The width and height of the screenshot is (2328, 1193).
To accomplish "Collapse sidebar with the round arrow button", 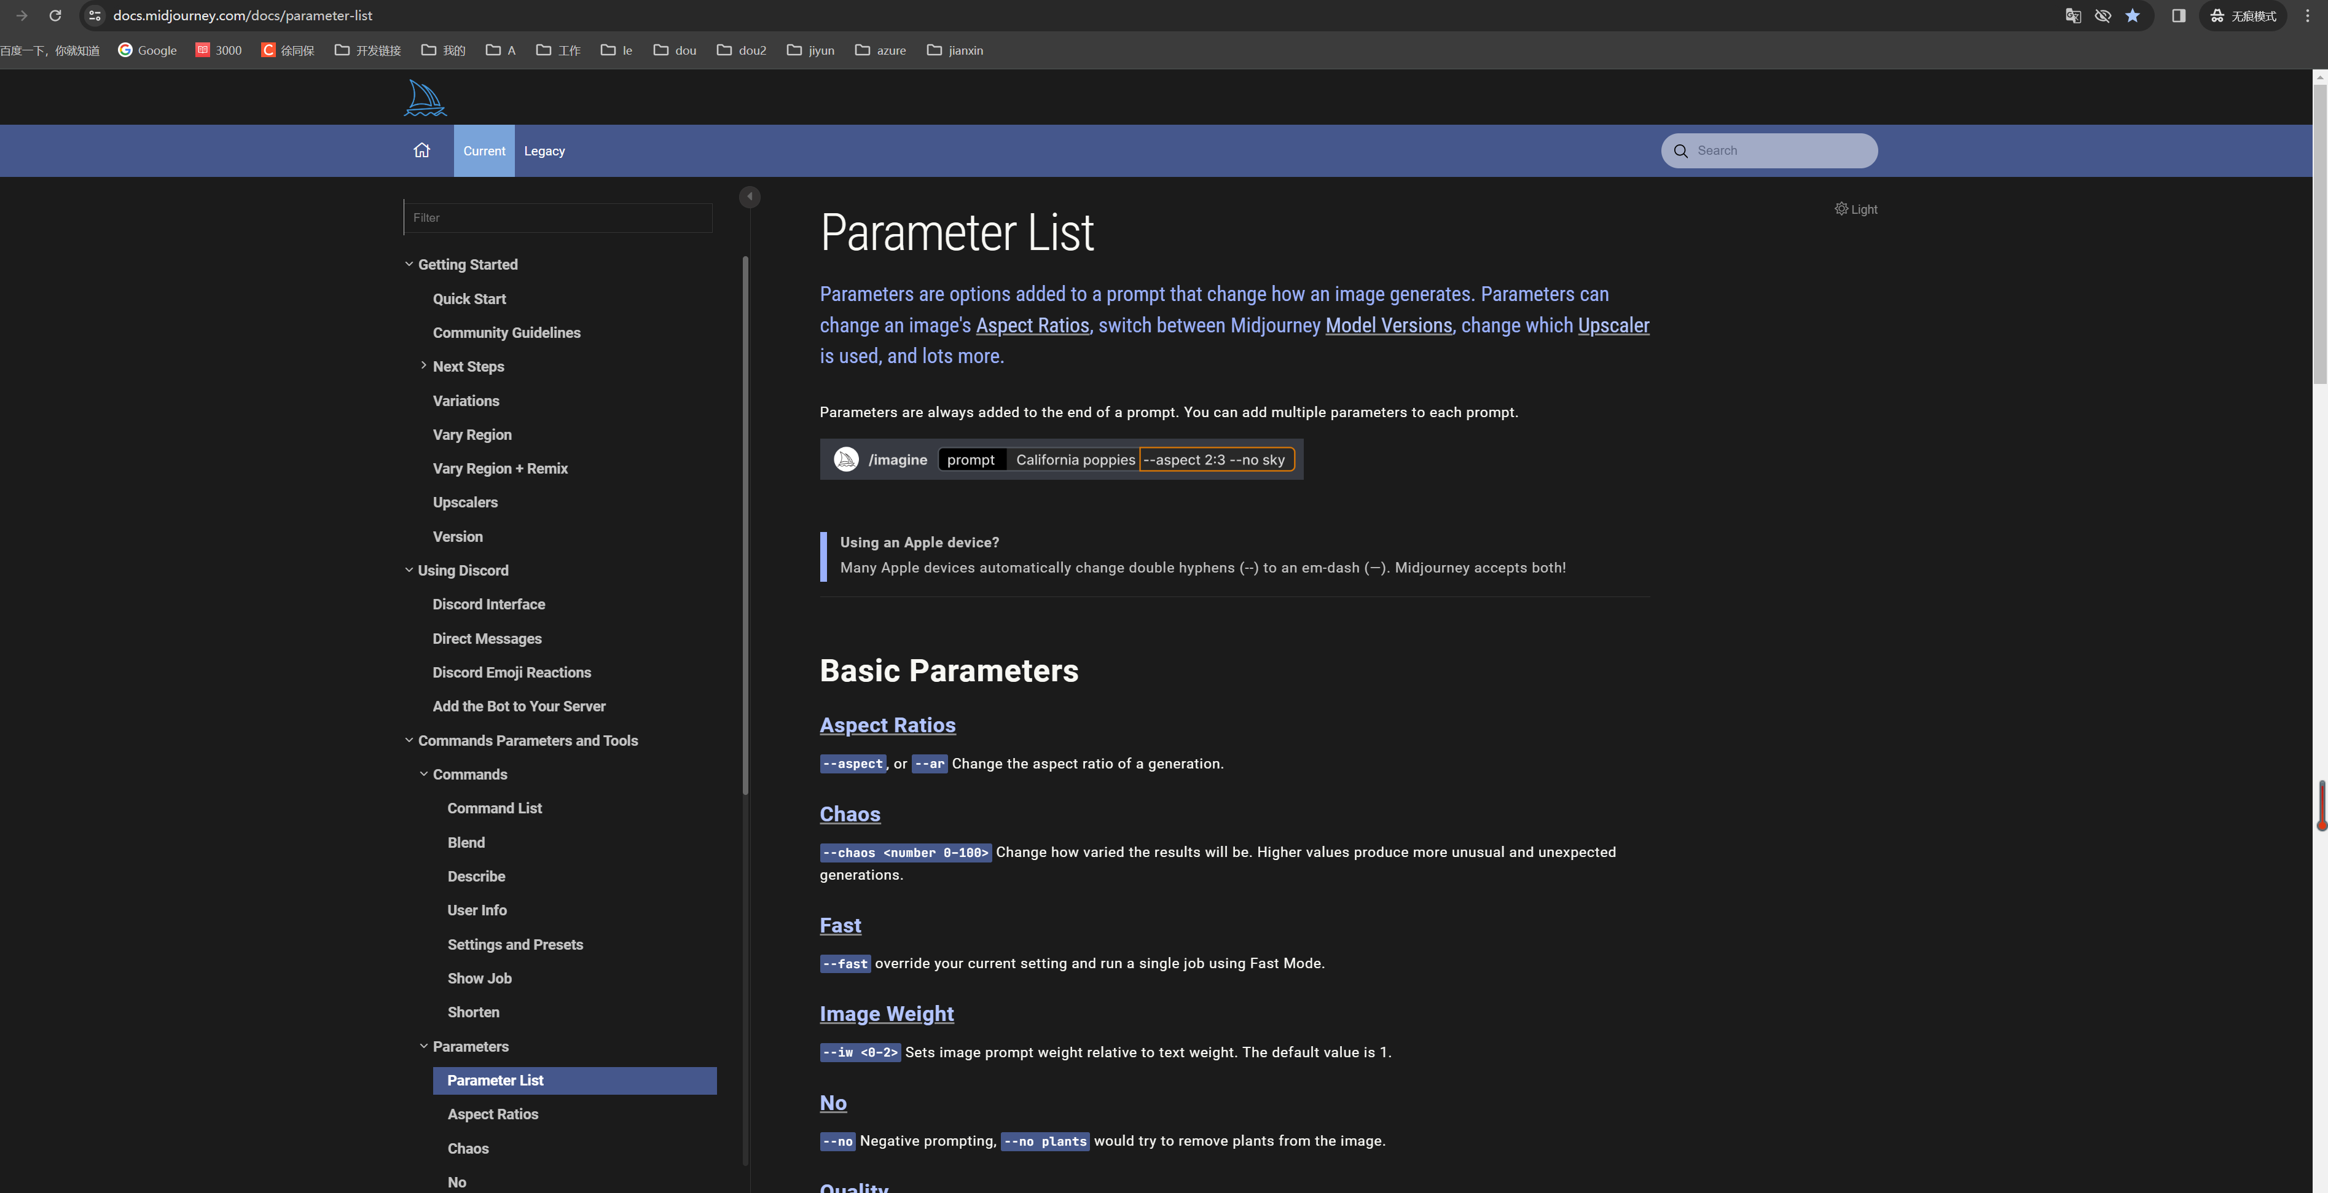I will pyautogui.click(x=749, y=196).
